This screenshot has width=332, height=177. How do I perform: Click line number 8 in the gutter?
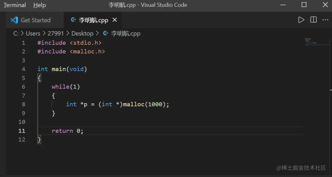tap(23, 104)
